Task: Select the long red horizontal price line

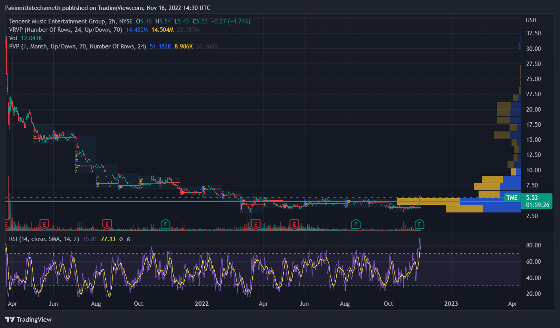Action: click(263, 202)
